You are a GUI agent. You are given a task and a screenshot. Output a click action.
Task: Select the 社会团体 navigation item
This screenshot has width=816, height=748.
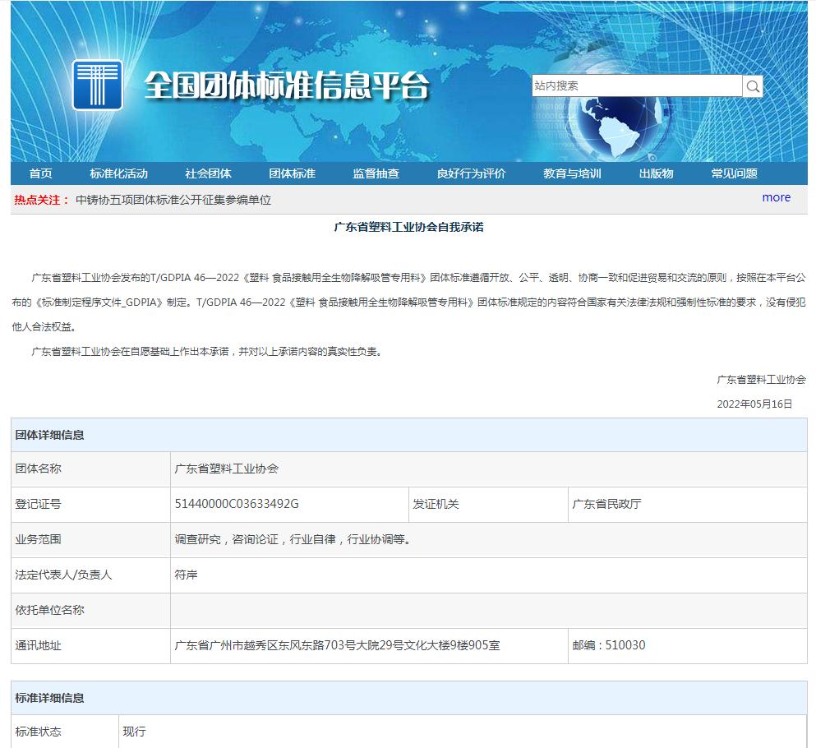[208, 173]
